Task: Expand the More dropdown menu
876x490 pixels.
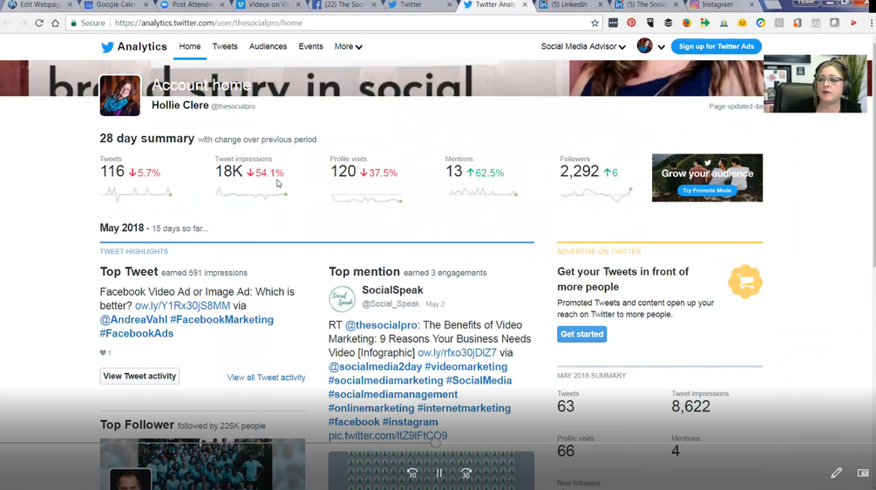Action: [348, 46]
